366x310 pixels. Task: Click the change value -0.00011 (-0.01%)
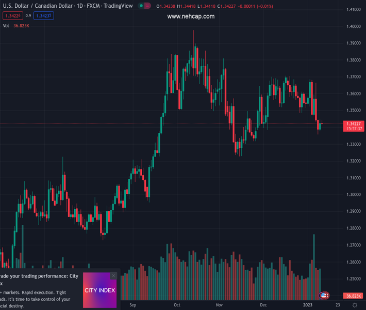[x=255, y=6]
